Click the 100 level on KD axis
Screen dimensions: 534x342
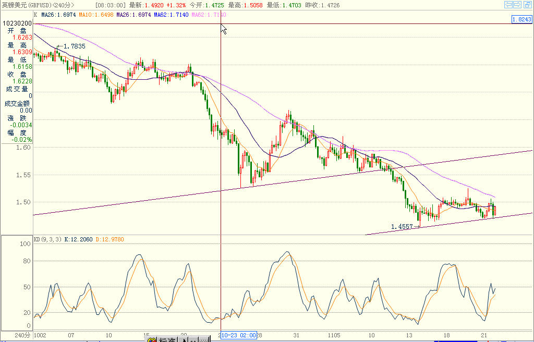[x=25, y=244]
